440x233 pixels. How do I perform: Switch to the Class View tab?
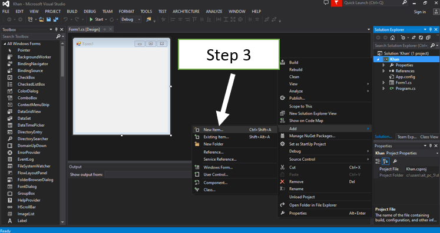pos(429,137)
